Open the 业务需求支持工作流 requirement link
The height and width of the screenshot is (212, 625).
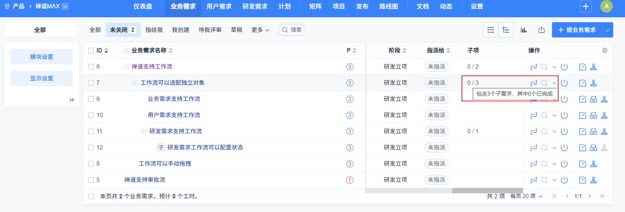(x=174, y=99)
